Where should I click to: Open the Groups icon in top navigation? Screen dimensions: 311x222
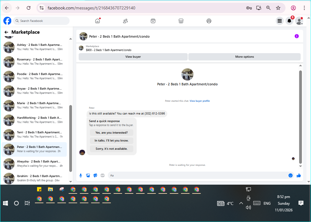tap(209, 21)
